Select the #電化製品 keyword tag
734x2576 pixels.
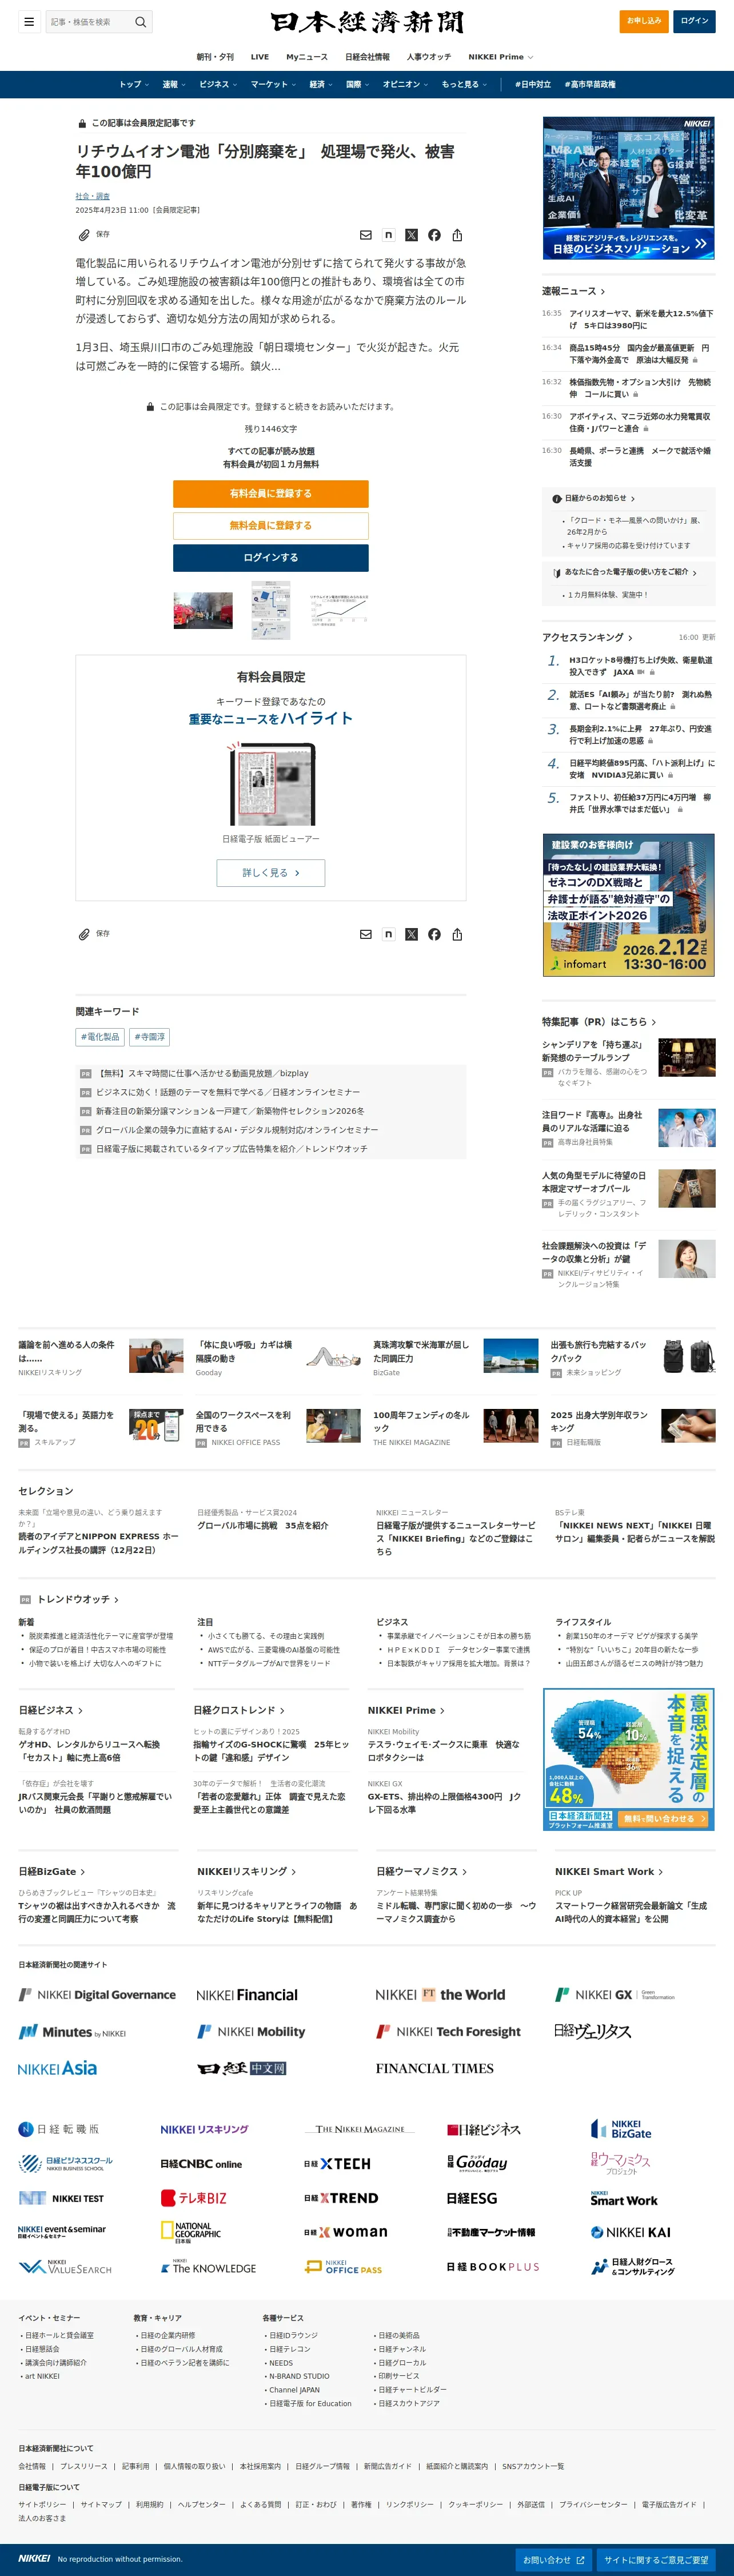tap(101, 1037)
